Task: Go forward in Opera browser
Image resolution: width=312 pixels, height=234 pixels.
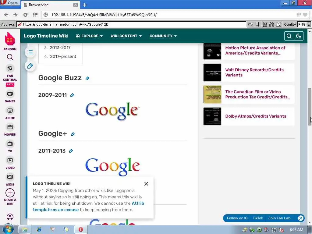Action: pyautogui.click(x=15, y=15)
